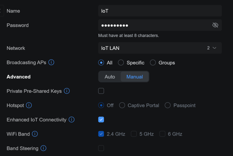Select the Manual advanced settings tab

pyautogui.click(x=135, y=77)
